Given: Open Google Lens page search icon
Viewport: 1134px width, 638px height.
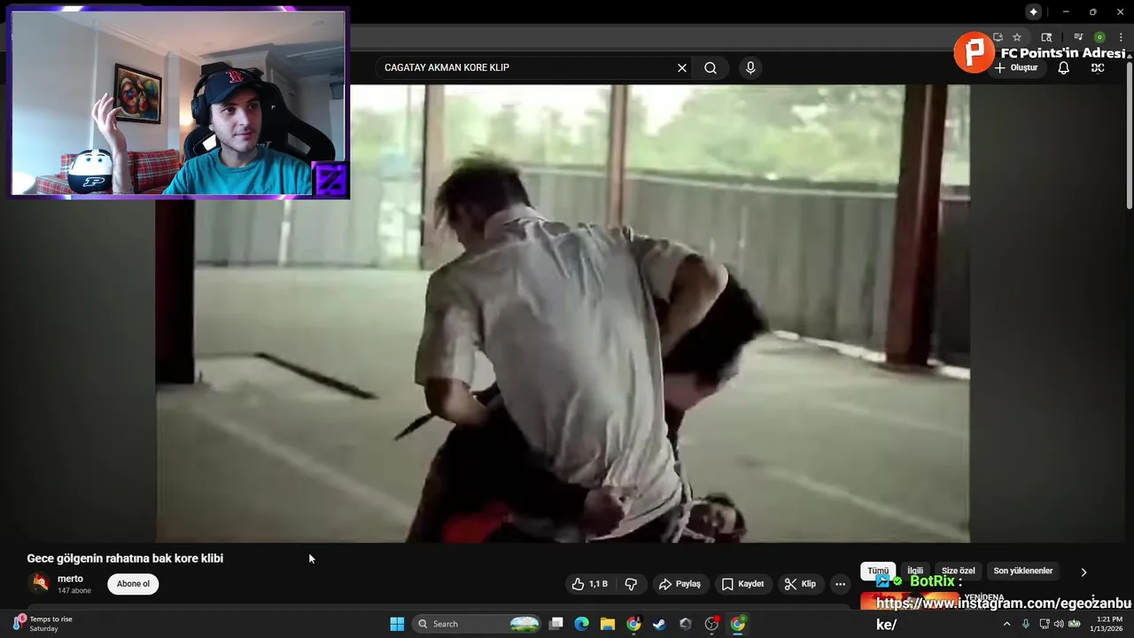Looking at the screenshot, I should 1046,37.
